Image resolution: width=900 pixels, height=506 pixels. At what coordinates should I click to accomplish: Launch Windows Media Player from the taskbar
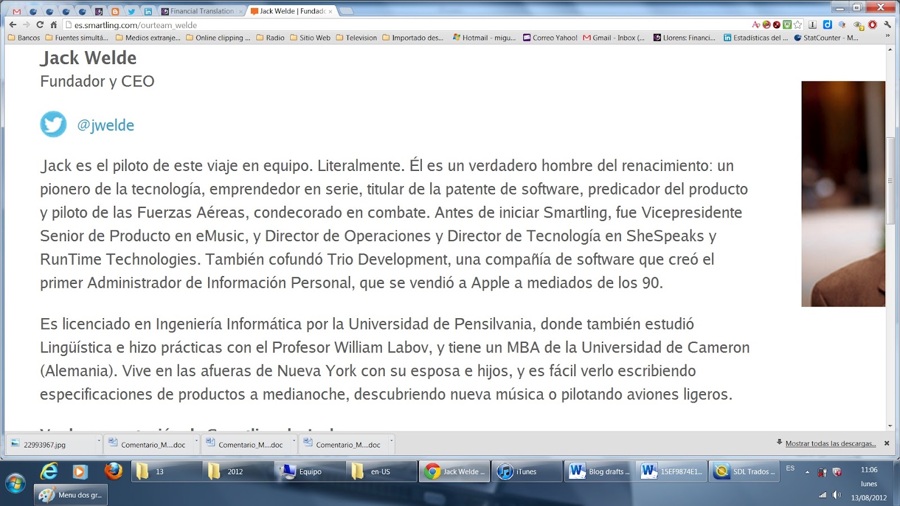pos(79,472)
